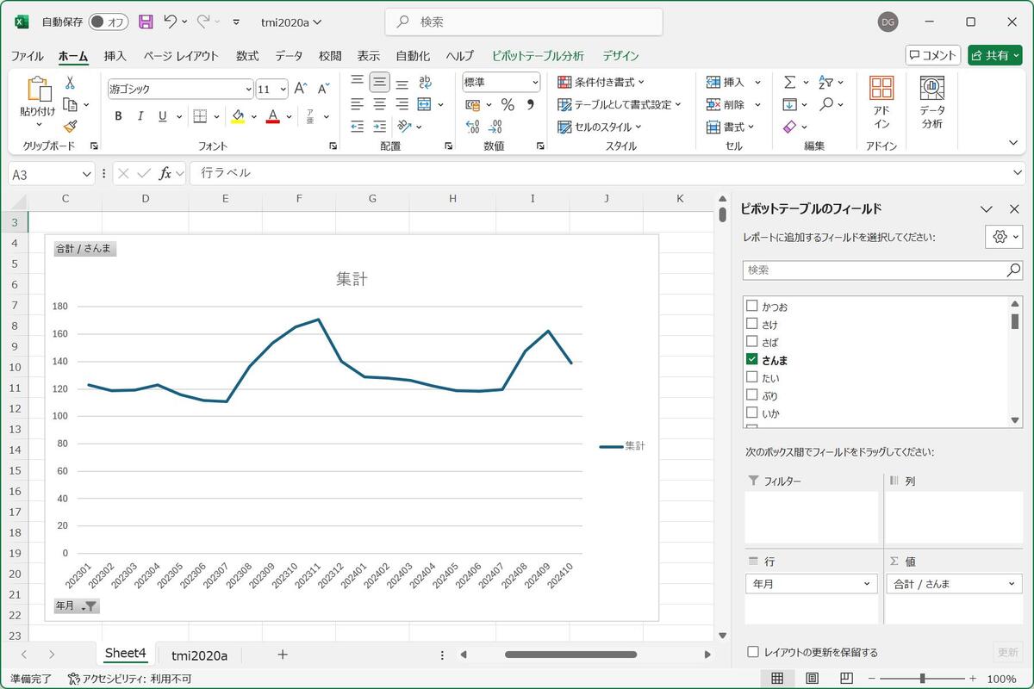This screenshot has height=689, width=1034.
Task: Check the さば field checkbox
Action: [751, 342]
